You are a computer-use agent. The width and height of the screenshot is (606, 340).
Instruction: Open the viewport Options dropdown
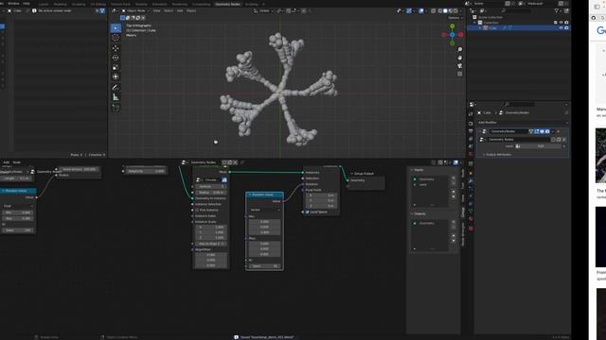pos(454,18)
